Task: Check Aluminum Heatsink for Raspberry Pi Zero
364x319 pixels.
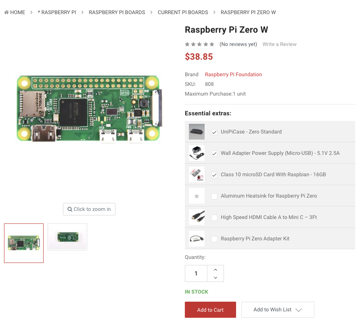Action: point(214,196)
